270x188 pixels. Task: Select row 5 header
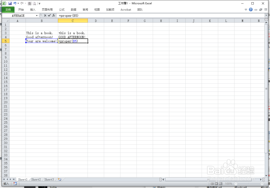(5, 41)
